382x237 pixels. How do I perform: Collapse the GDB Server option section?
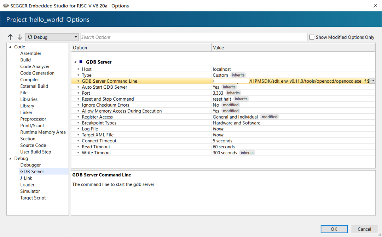75,62
